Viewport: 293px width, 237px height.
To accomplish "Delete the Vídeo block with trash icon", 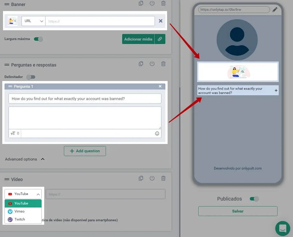I will pos(163,178).
